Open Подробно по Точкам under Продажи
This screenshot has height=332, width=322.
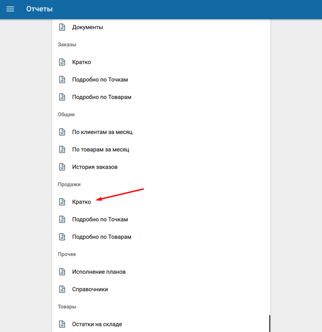100,219
